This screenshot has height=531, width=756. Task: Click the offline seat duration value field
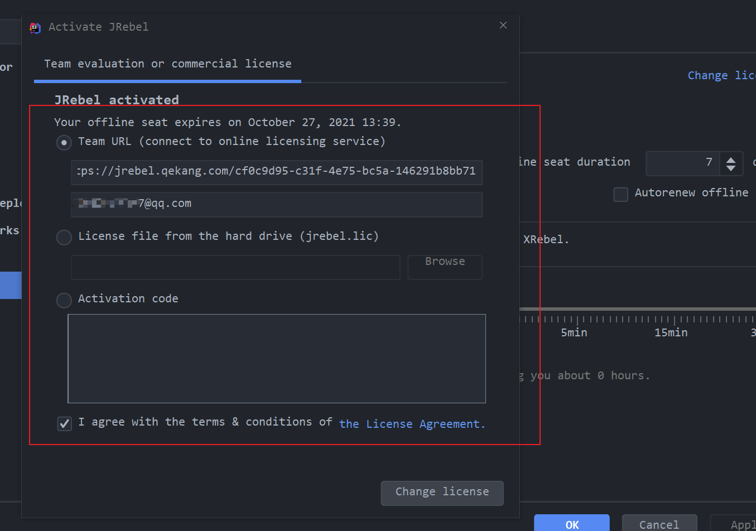coord(682,163)
